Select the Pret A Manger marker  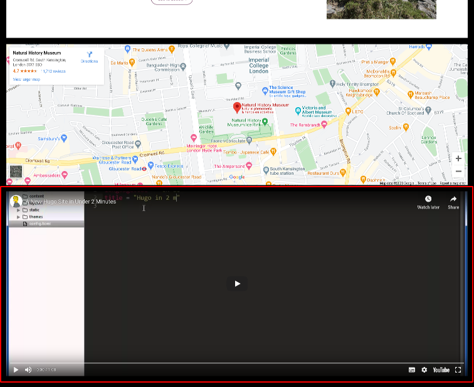click(392, 61)
